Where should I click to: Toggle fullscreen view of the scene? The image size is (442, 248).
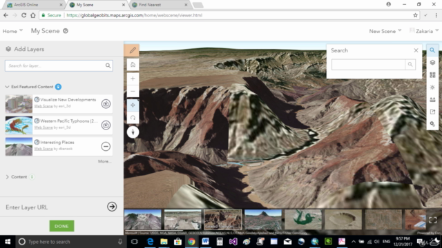(433, 220)
